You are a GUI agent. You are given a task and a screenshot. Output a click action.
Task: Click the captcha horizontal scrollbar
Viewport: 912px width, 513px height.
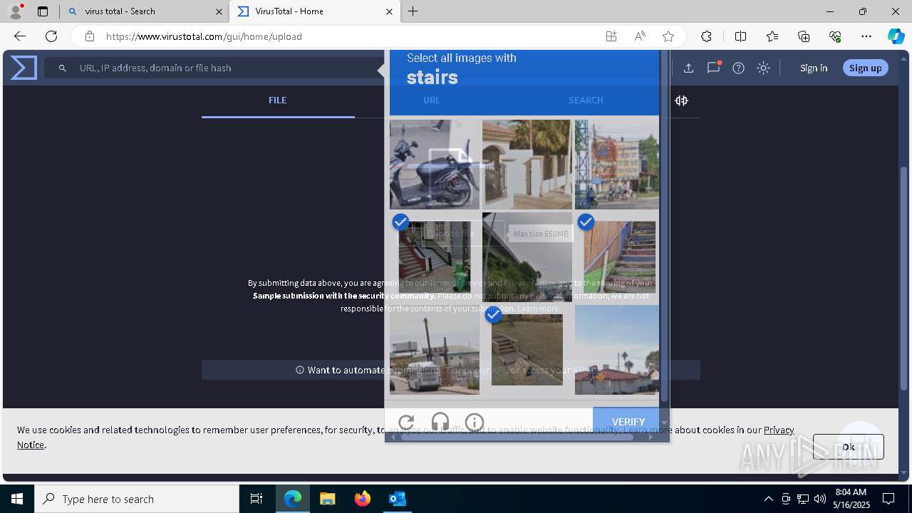517,437
